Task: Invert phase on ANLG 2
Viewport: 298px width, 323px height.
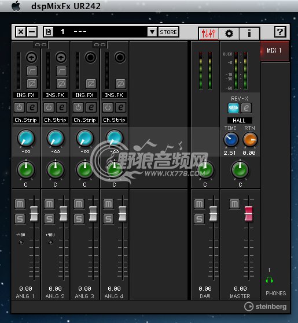Action: tap(61, 84)
